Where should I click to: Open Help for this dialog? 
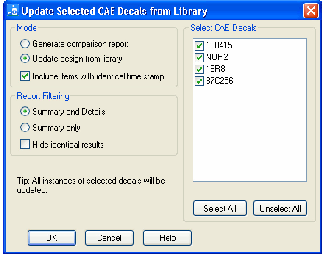point(167,238)
